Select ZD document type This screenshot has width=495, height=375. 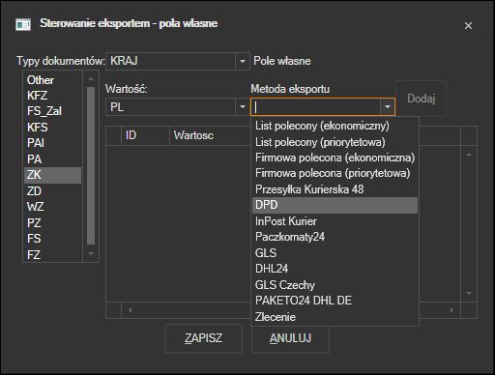pos(52,191)
